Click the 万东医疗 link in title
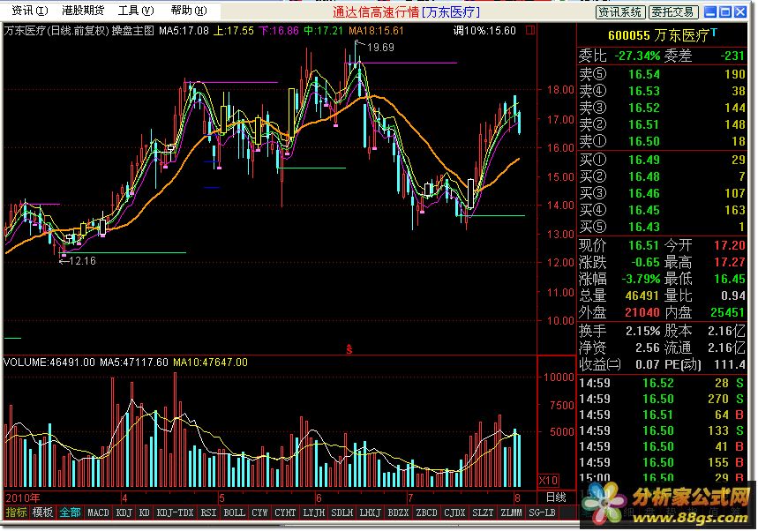The image size is (758, 531). click(x=451, y=11)
